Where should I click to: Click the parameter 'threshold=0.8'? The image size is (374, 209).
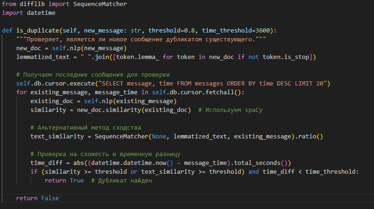[x=172, y=31]
